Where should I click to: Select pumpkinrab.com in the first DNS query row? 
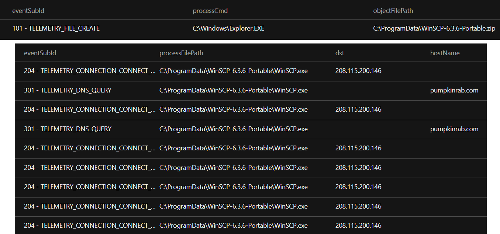[x=454, y=90]
